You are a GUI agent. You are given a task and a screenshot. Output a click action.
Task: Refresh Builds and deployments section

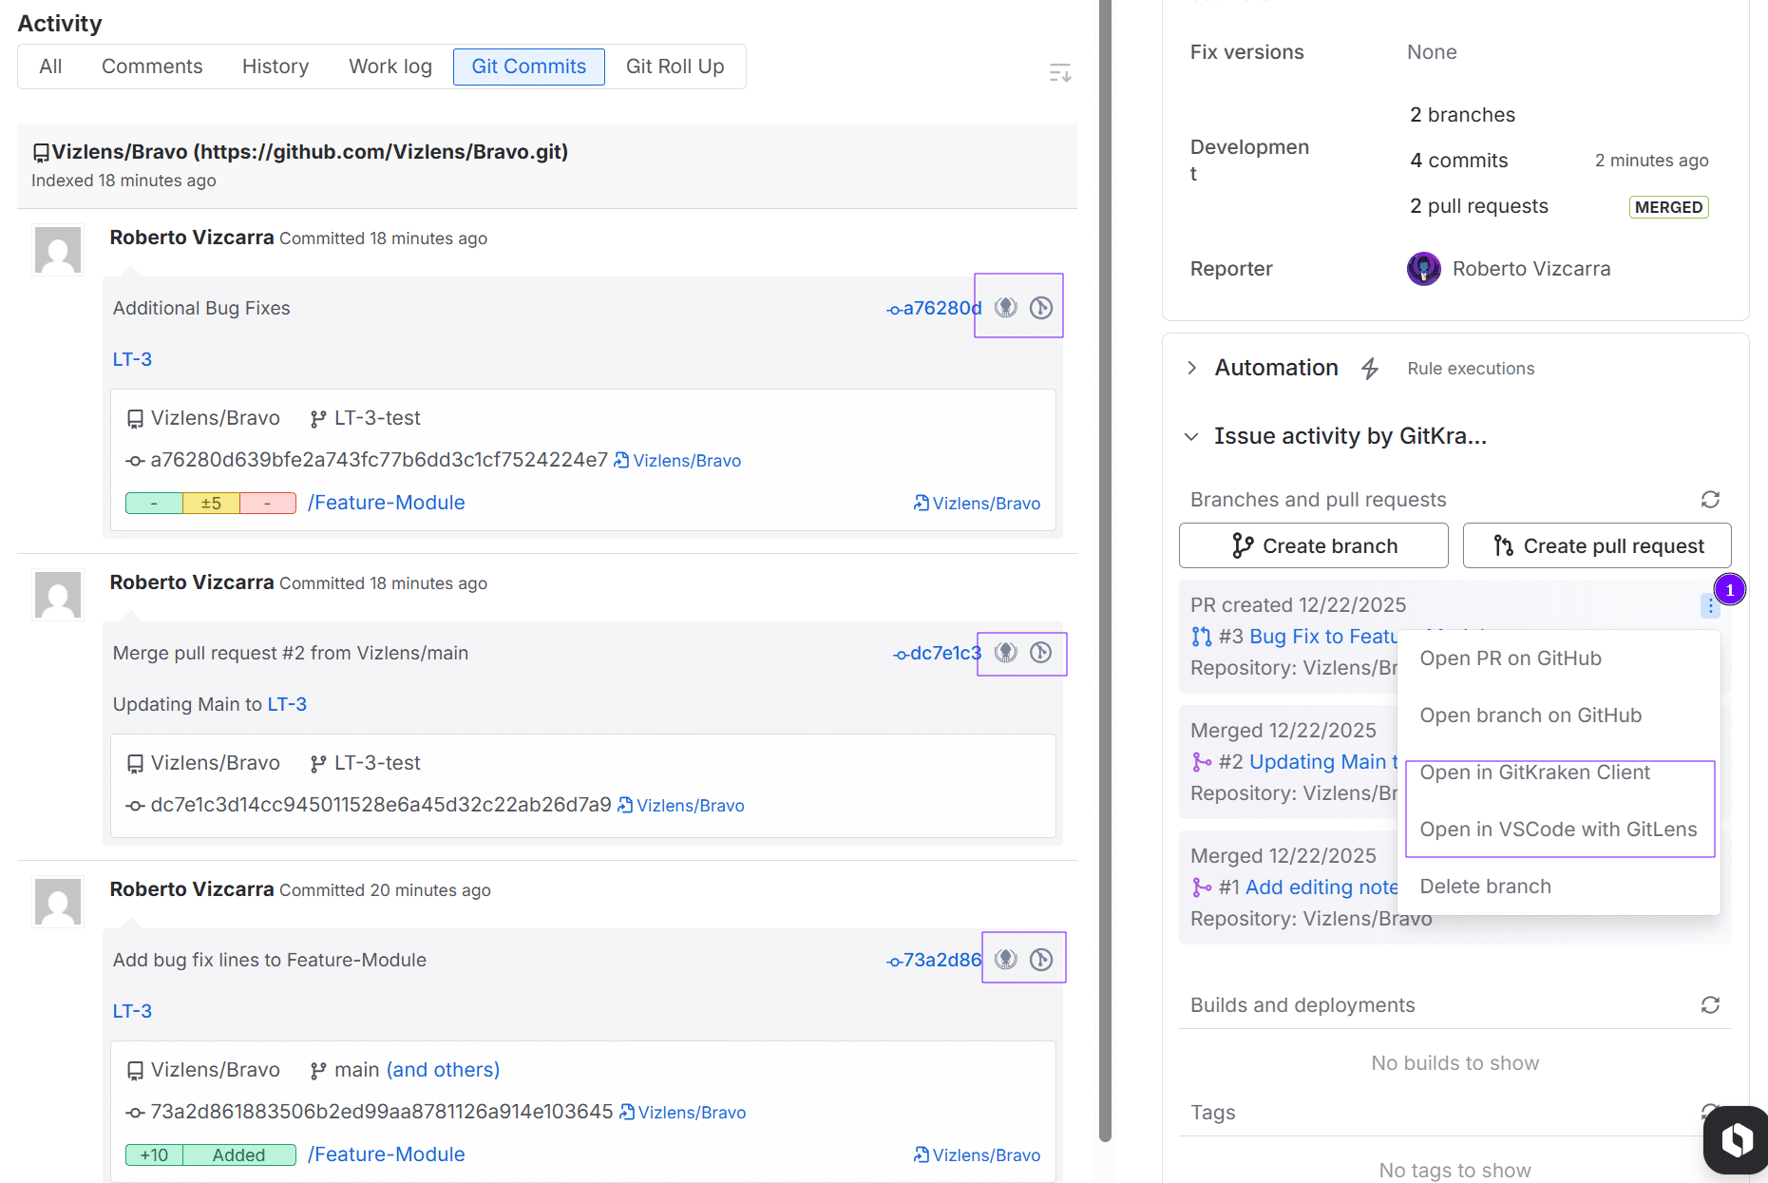click(x=1710, y=1005)
